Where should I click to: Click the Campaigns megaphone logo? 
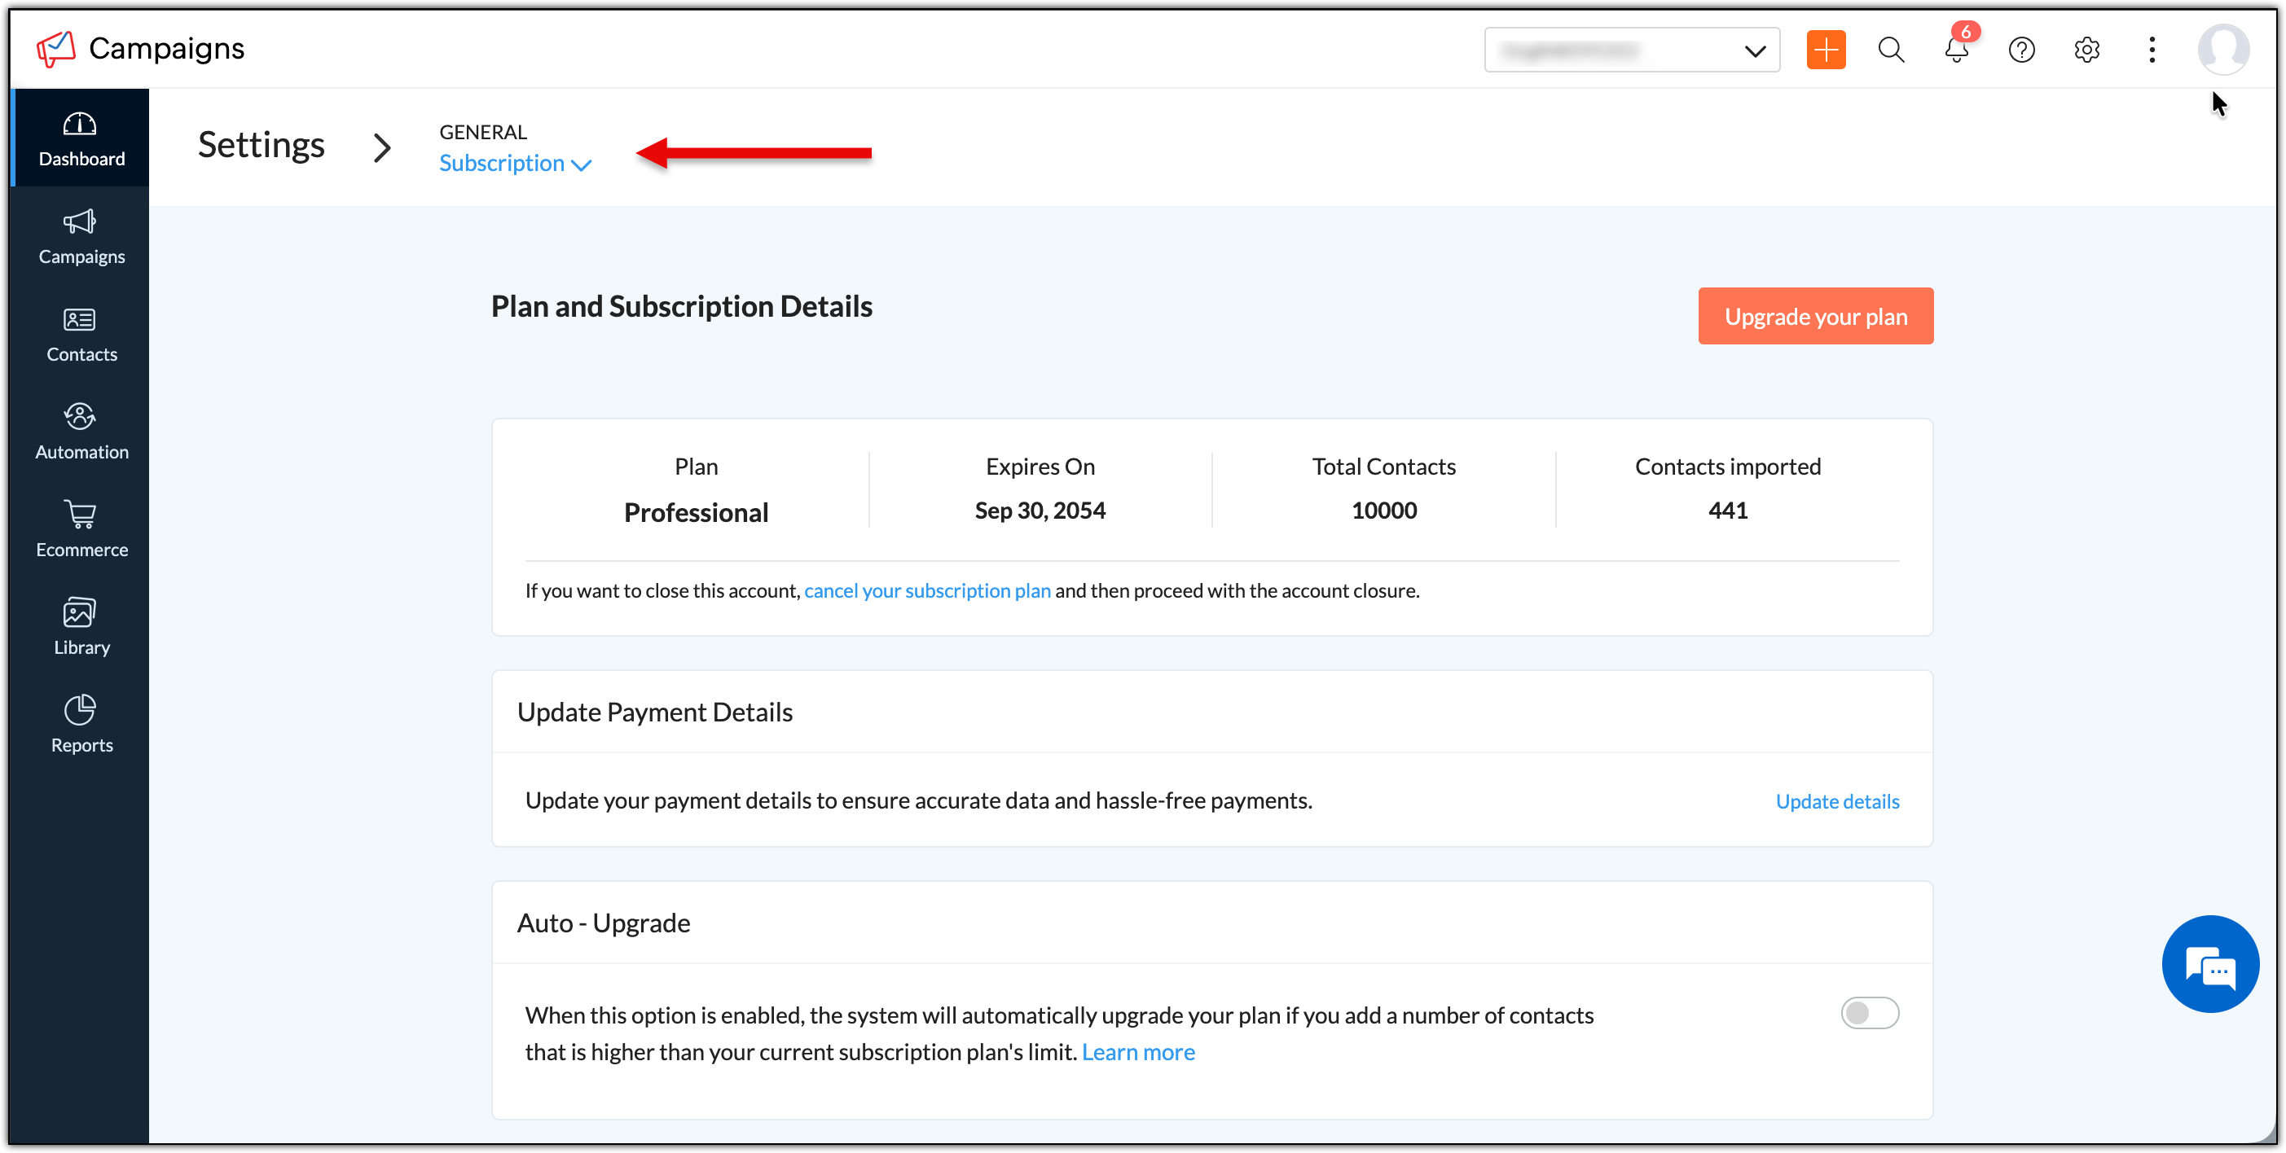tap(56, 49)
